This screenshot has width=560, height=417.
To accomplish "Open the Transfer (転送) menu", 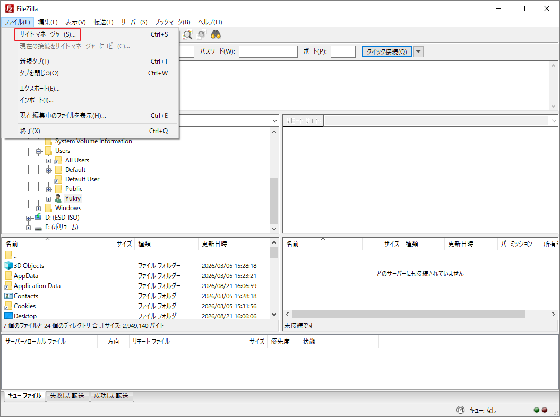I will point(104,22).
